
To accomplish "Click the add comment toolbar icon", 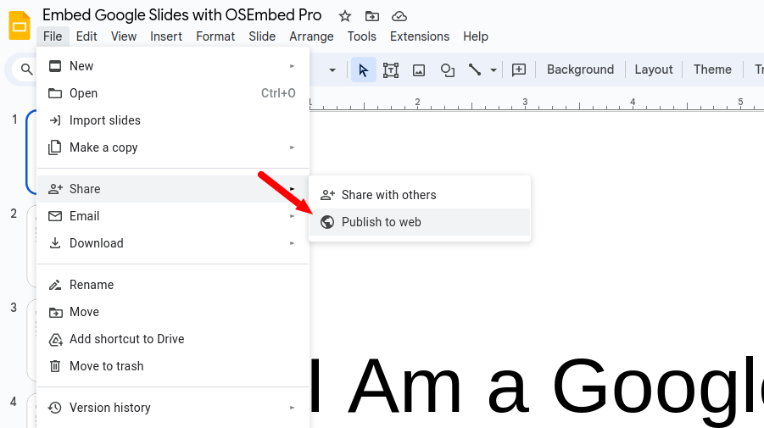I will click(x=519, y=69).
